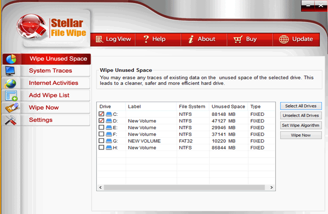
Task: Click the Settings tools icon
Action: (x=11, y=120)
